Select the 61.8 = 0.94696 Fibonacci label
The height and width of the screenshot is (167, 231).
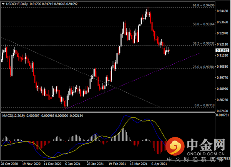203,5
